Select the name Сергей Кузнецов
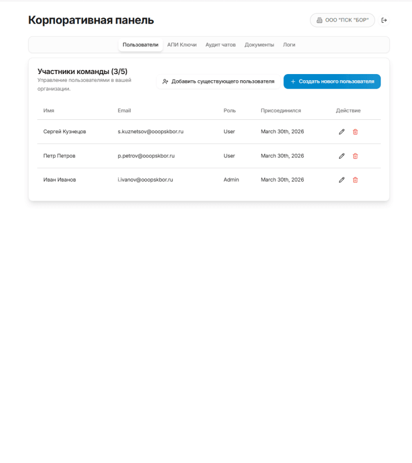The width and height of the screenshot is (412, 463). (x=65, y=132)
